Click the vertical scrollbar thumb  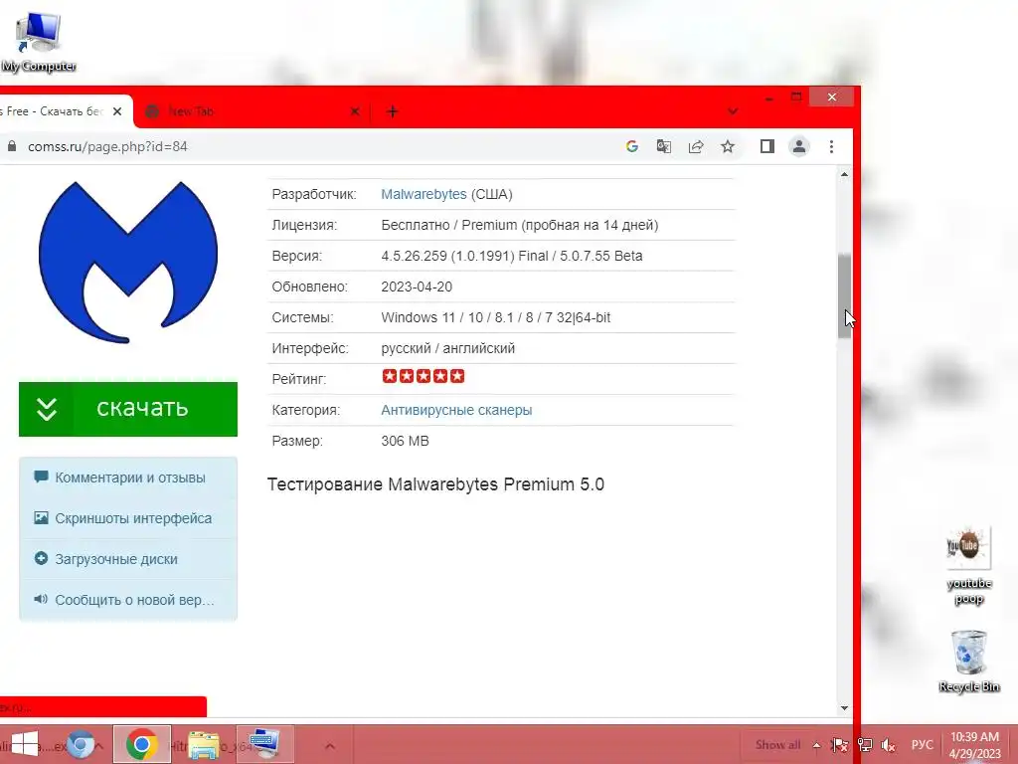pos(844,295)
